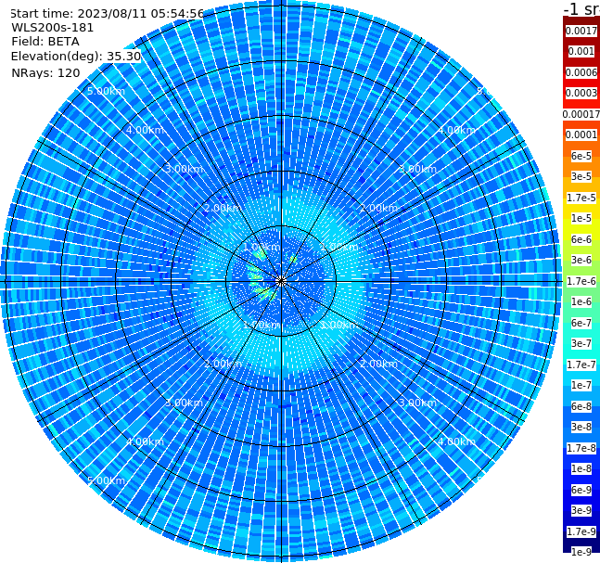Select the 0.001 colorbar label
The image size is (600, 563).
581,51
